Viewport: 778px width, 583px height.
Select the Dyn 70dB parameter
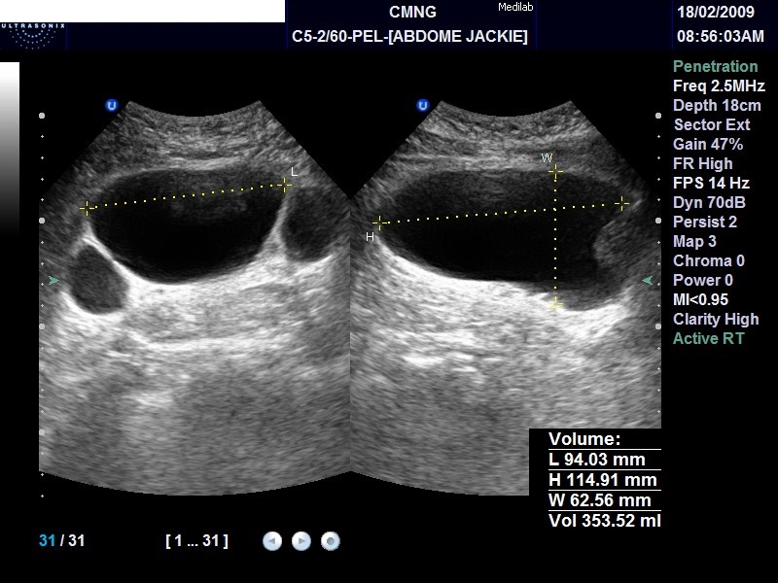click(709, 202)
